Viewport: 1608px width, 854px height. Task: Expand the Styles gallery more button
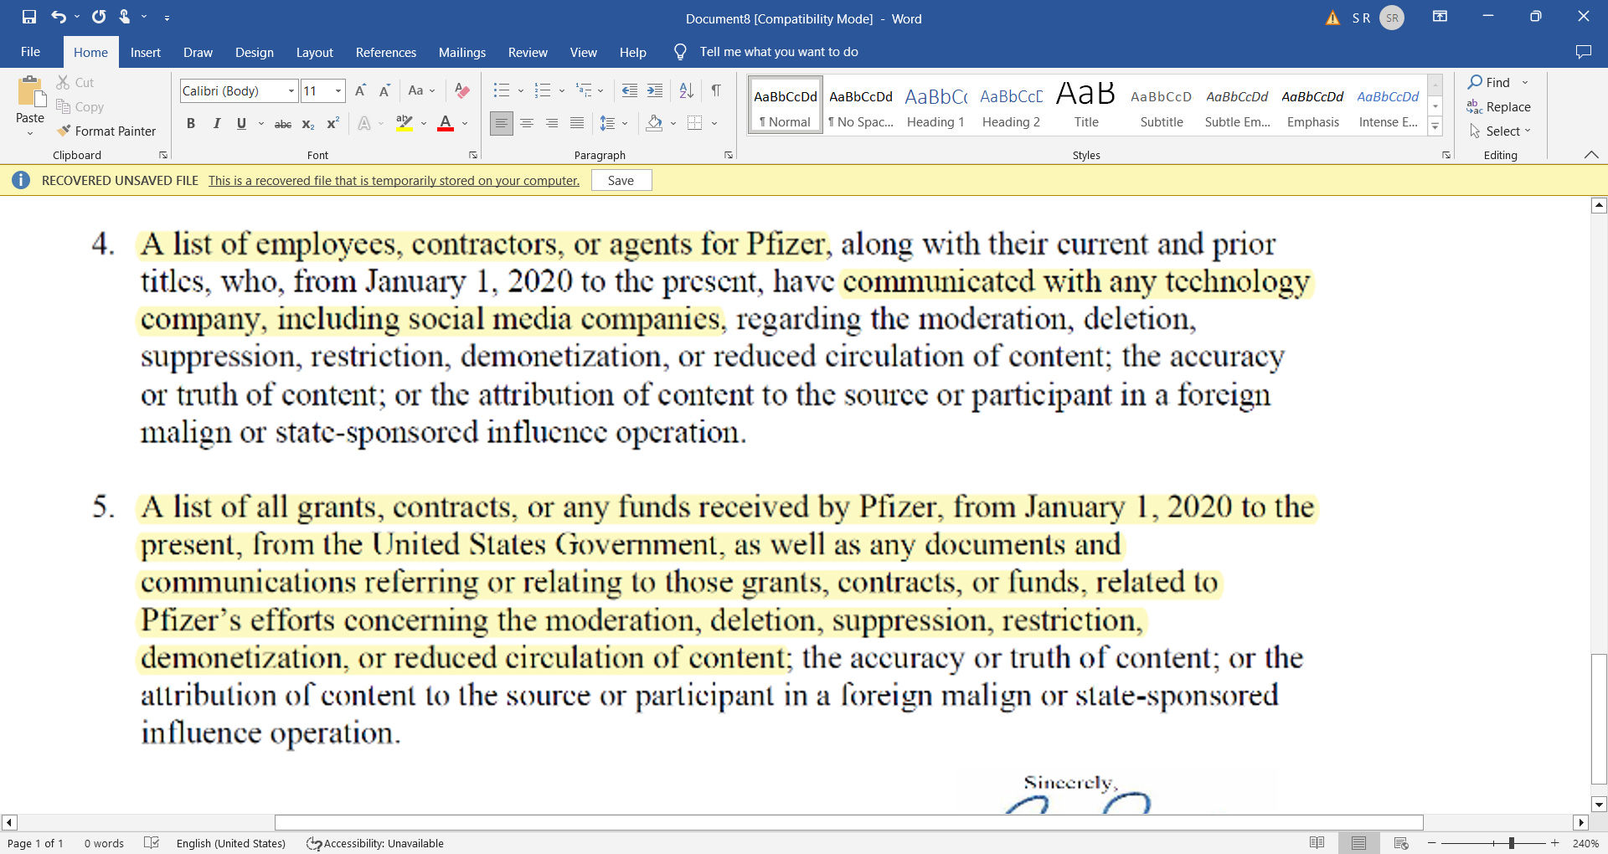click(x=1435, y=126)
